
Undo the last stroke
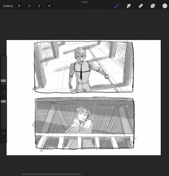tap(3, 134)
